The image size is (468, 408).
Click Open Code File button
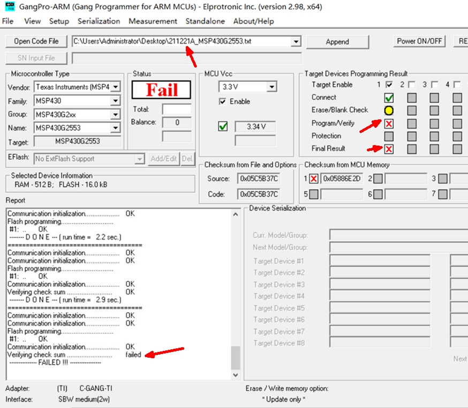click(36, 41)
